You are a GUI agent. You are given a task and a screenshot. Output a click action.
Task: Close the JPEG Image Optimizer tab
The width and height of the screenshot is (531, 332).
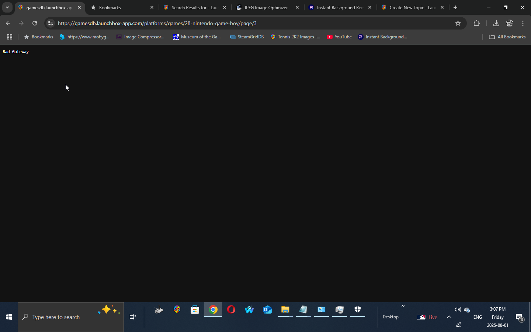point(297,7)
